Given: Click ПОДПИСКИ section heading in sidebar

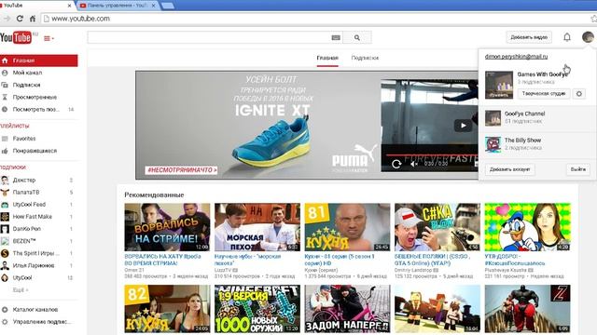Looking at the screenshot, I should coord(13,167).
